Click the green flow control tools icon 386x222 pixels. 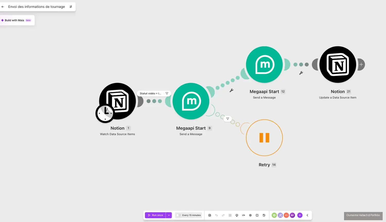pos(274,215)
